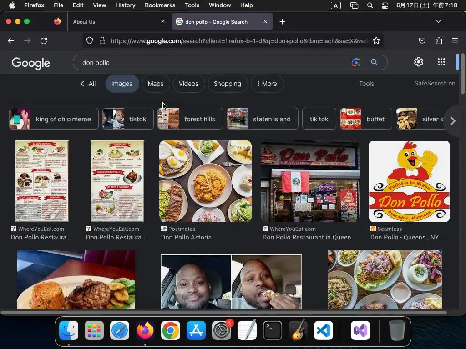Filter by forest hills chip
Viewport: 466px width, 349px height.
pos(190,119)
